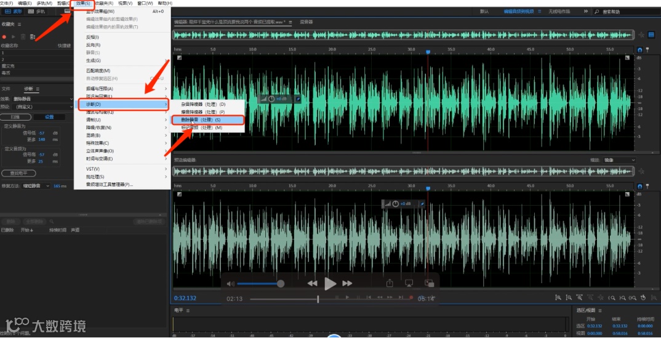Switch to the 混音器 tab
Image resolution: width=661 pixels, height=338 pixels.
306,22
